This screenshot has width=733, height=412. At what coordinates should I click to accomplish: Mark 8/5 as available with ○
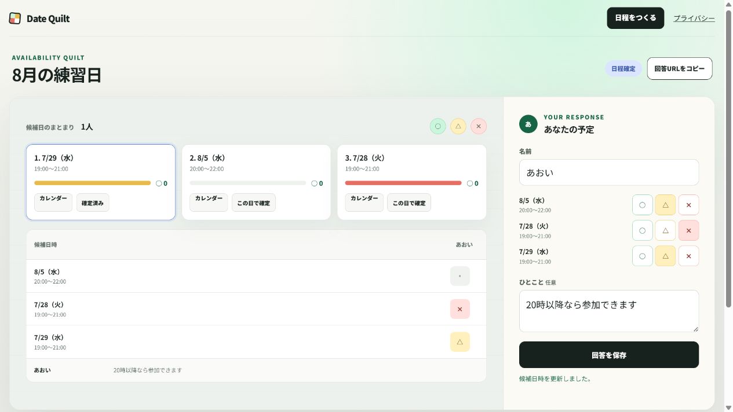click(x=642, y=205)
